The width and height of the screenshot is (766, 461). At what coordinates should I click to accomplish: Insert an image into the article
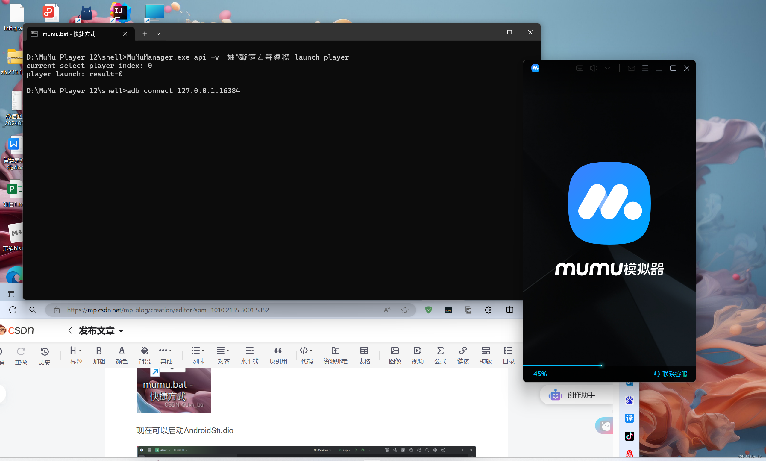pyautogui.click(x=394, y=355)
